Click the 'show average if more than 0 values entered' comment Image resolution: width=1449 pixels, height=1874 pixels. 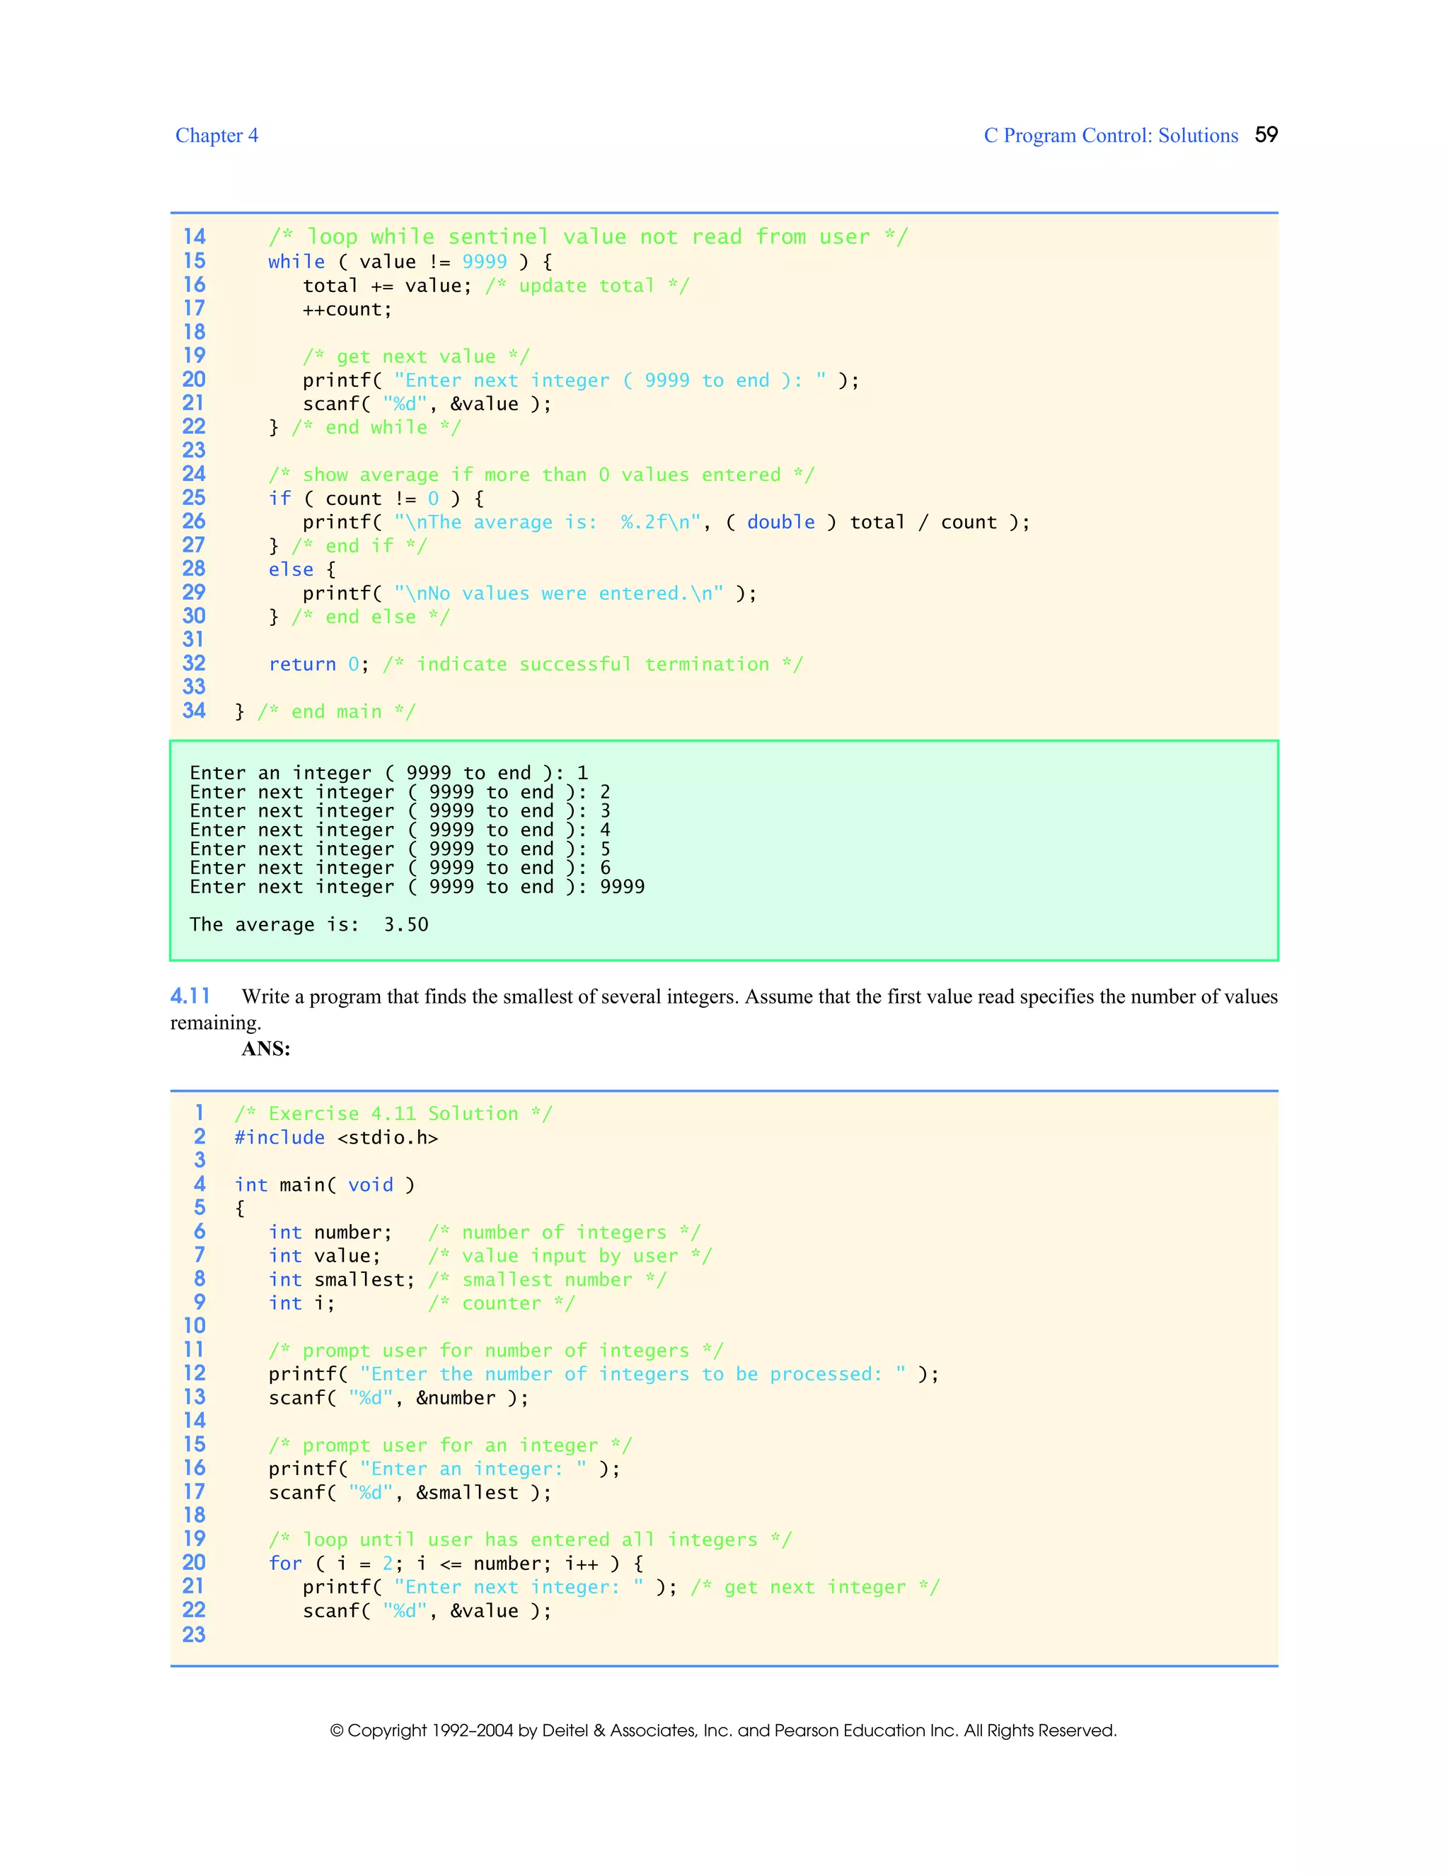pyautogui.click(x=541, y=475)
